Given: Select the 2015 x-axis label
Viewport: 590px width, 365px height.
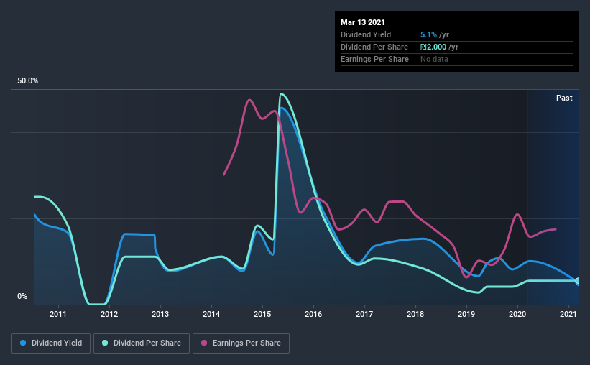Looking at the screenshot, I should [x=262, y=314].
